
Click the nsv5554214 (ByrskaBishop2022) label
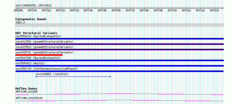38,36
